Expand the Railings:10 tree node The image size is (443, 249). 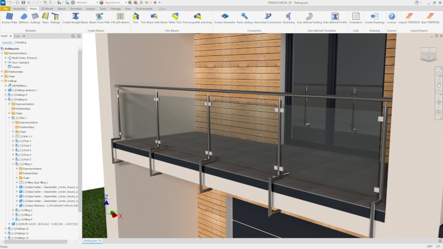tap(5, 229)
